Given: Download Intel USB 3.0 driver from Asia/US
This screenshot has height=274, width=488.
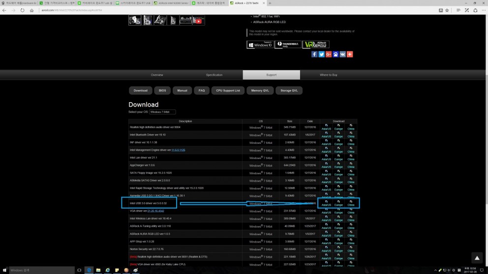Looking at the screenshot, I should [326, 203].
